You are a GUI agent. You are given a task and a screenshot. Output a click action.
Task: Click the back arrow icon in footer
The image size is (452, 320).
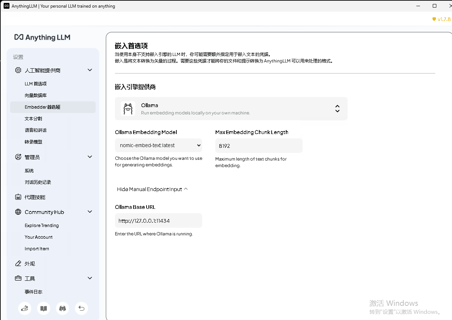coord(81,308)
